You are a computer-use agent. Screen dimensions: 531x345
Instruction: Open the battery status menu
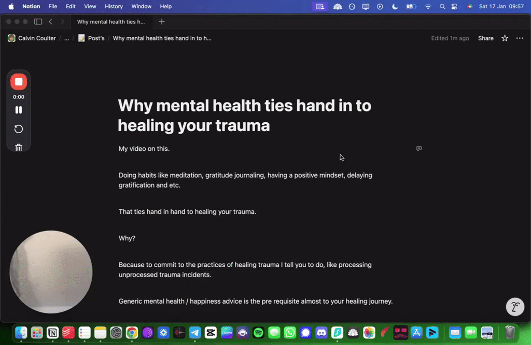point(411,6)
